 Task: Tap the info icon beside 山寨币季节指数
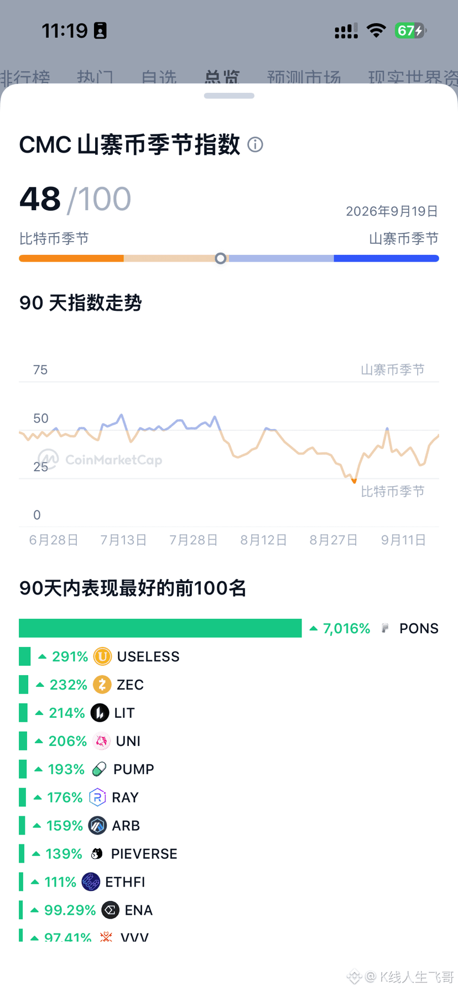coord(255,145)
